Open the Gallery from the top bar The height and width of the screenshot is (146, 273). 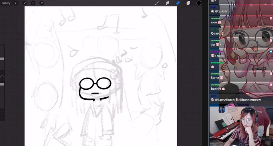pos(6,3)
